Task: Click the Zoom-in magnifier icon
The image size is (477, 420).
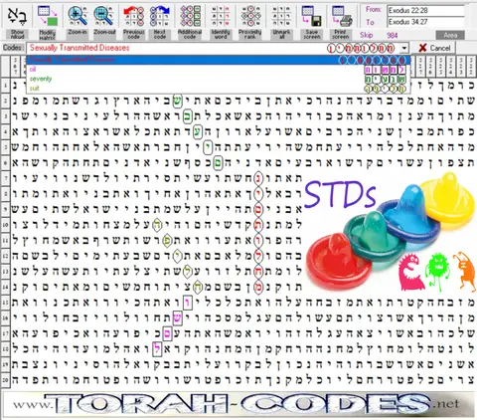Action: pos(78,16)
